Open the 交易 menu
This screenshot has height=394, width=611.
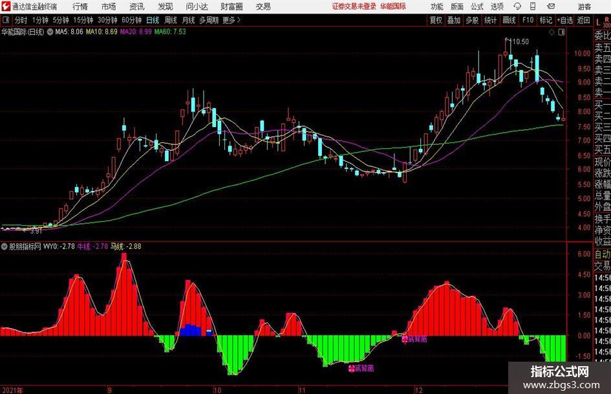[x=263, y=6]
